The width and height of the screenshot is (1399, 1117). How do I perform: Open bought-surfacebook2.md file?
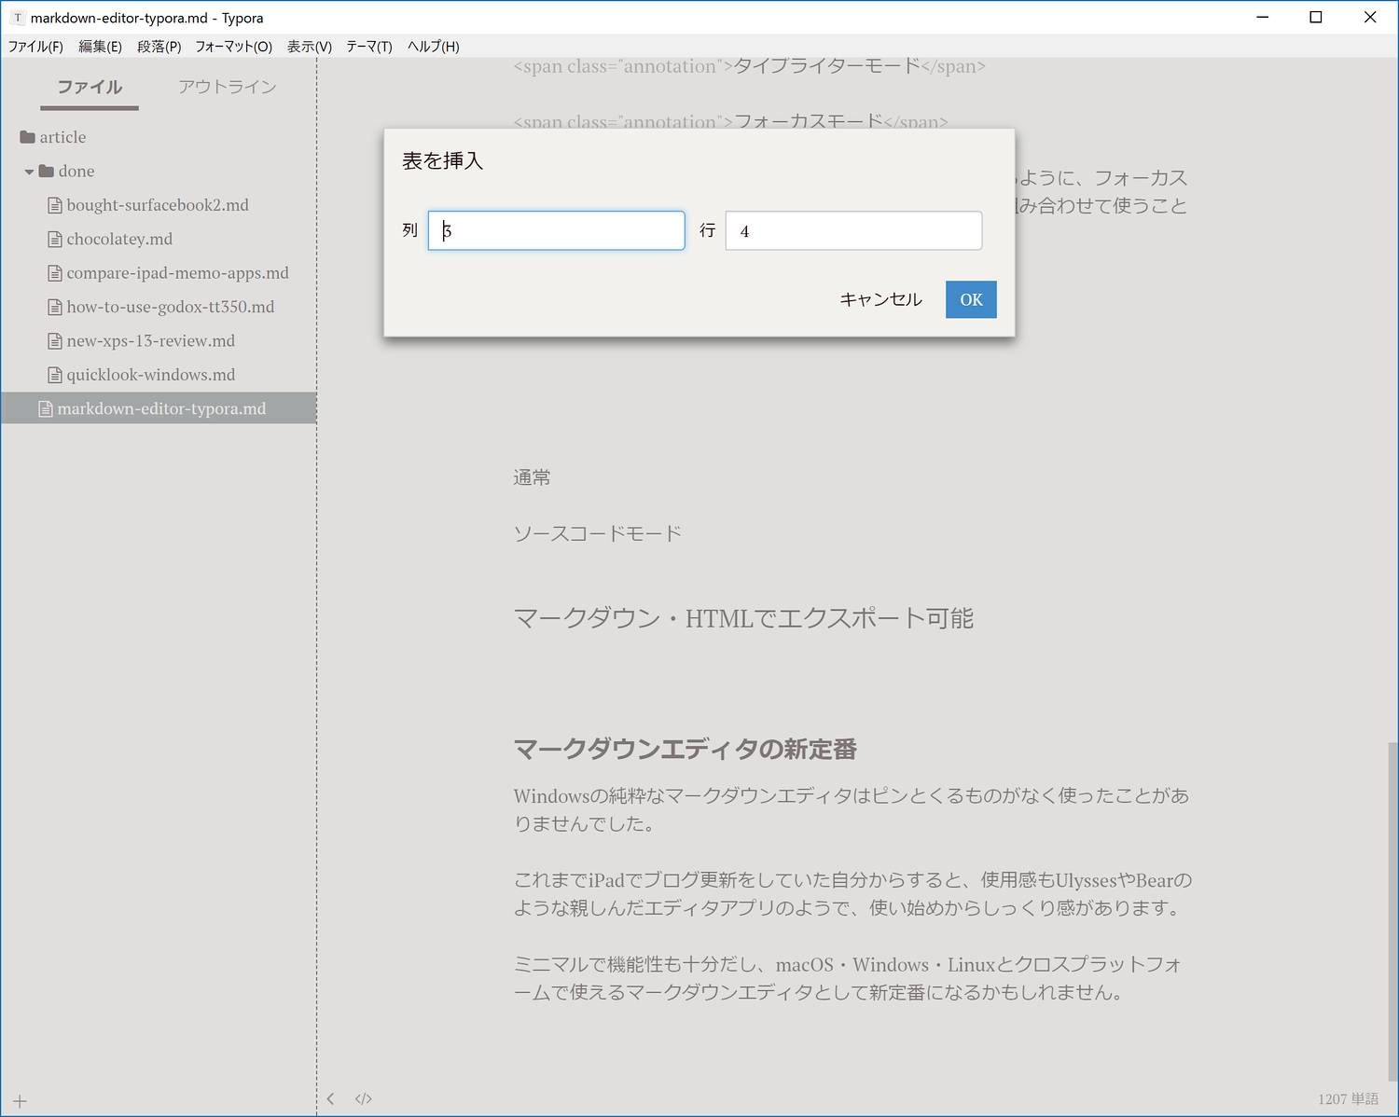tap(158, 205)
